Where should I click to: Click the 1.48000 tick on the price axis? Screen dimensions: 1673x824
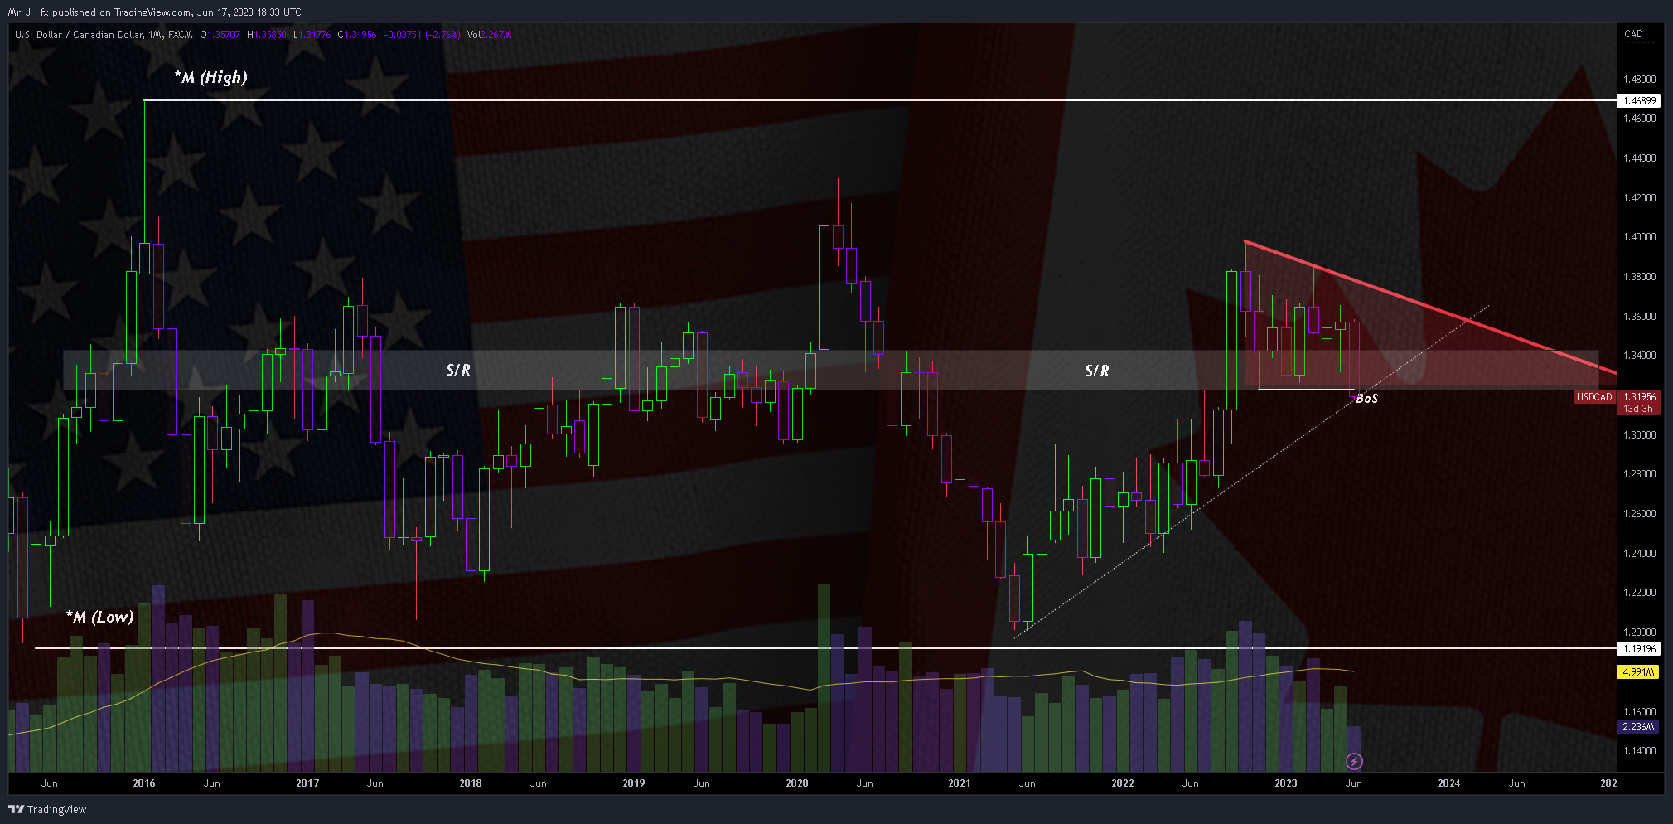pyautogui.click(x=1640, y=80)
